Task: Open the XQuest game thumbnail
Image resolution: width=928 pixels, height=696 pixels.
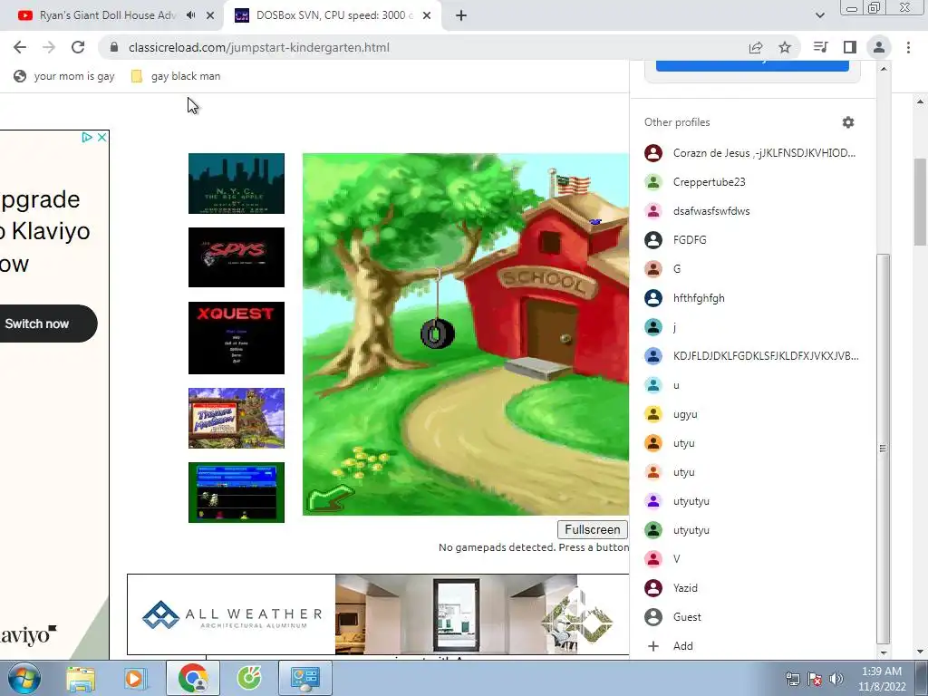Action: tap(237, 338)
